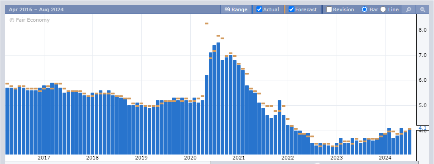This screenshot has width=434, height=164.
Task: Zoom out with the magnifier minus icon
Action: (x=422, y=9)
